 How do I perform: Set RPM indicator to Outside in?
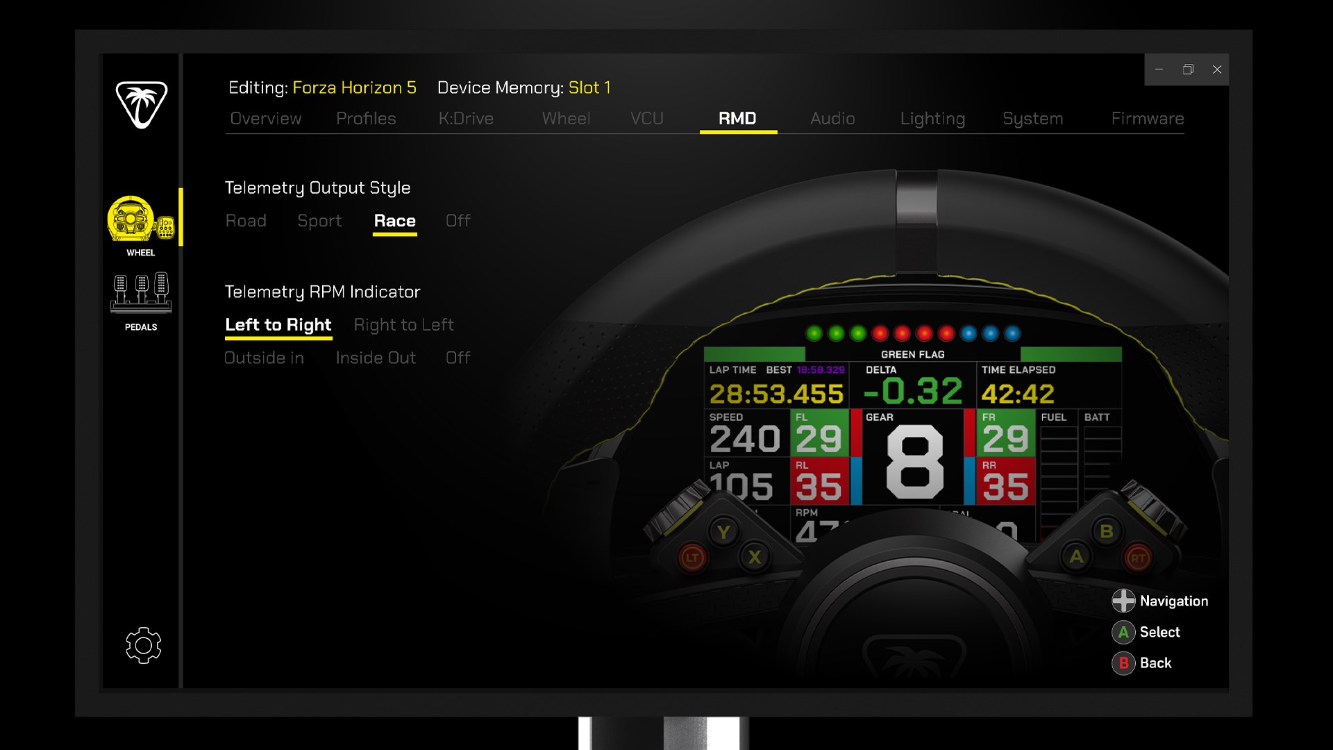click(x=264, y=358)
